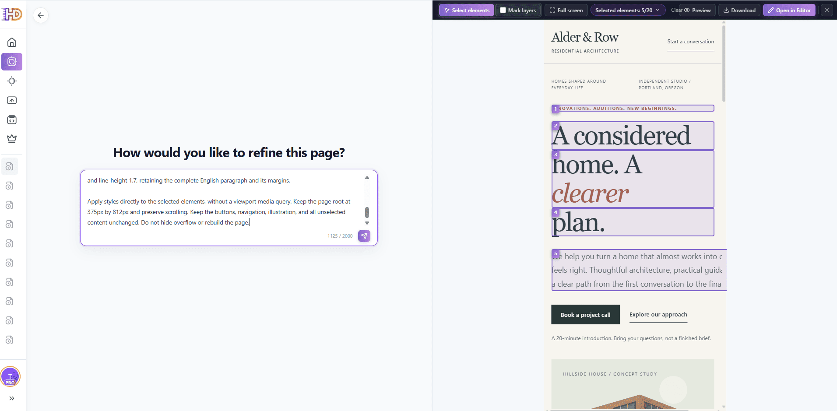Go back using the left arrow button
This screenshot has width=837, height=411.
pos(41,15)
